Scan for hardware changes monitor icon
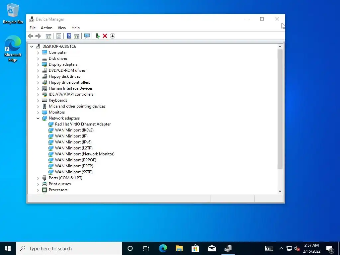Image resolution: width=340 pixels, height=255 pixels. [87, 36]
